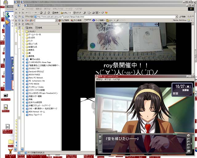Select the Winny.exe desktop icon
Screen dimensions: 197x158
(x=6, y=108)
